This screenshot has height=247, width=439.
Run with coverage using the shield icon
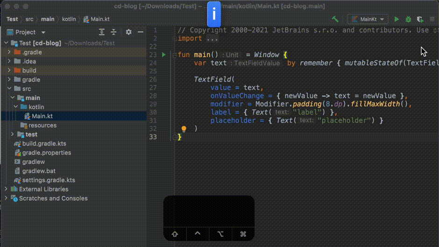pos(420,19)
